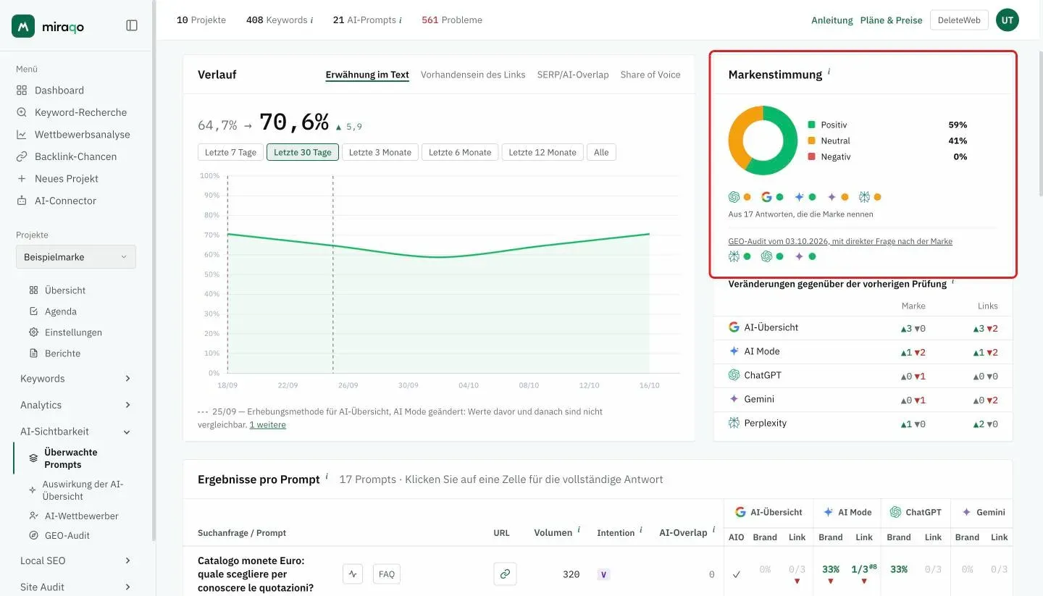Select the Alle time range
Image resolution: width=1043 pixels, height=596 pixels.
pos(601,152)
